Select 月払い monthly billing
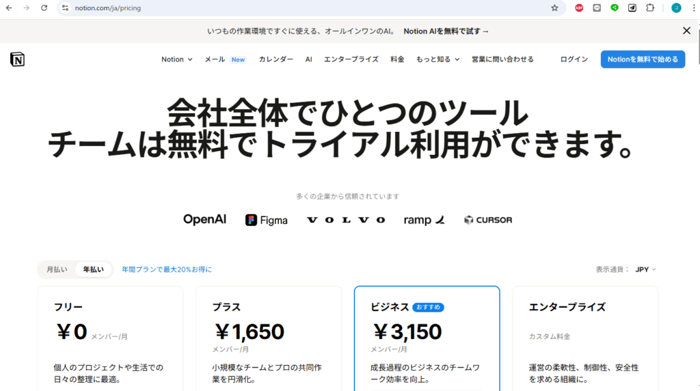 [x=57, y=270]
